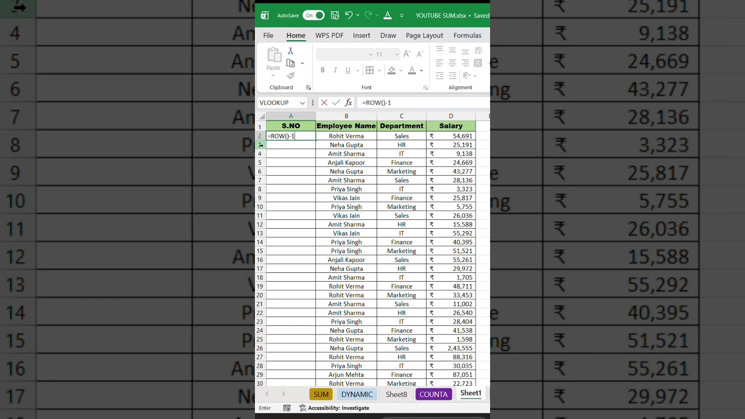Click formula bar containing =ROW()-1
This screenshot has height=419, width=745.
424,102
